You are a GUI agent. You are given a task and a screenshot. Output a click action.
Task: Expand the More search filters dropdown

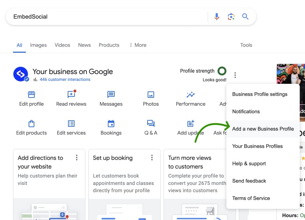coord(138,45)
